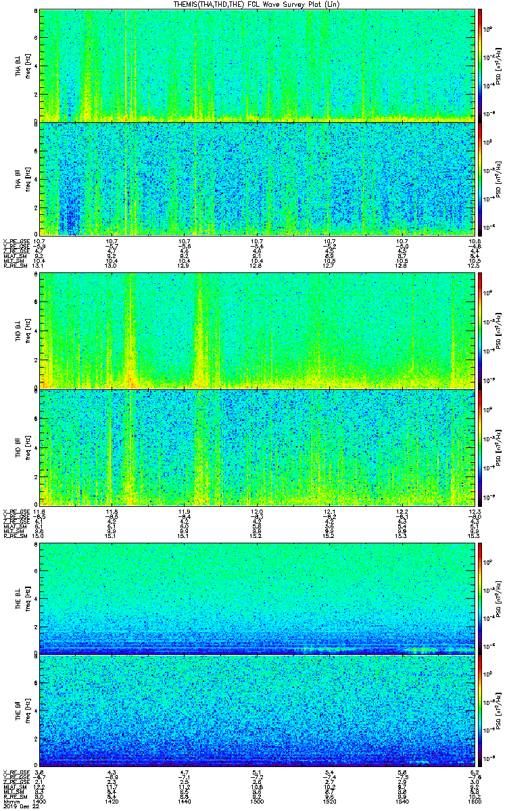This screenshot has height=811, width=507.
Task: Click the PSD [nT²/Hz] label beside THD B⊥ color bar
Action: pyautogui.click(x=499, y=330)
